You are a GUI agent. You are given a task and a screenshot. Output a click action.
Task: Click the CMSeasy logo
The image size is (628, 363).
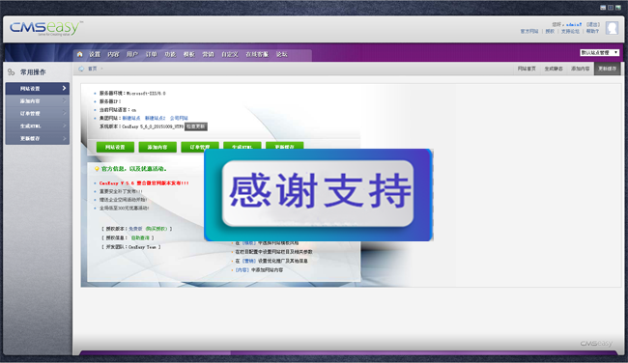[x=46, y=28]
